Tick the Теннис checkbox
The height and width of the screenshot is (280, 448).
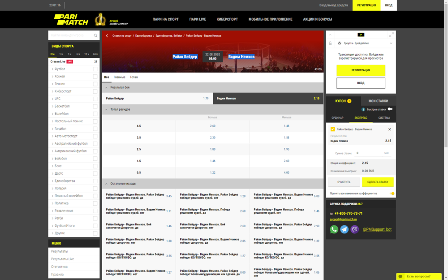95,84
